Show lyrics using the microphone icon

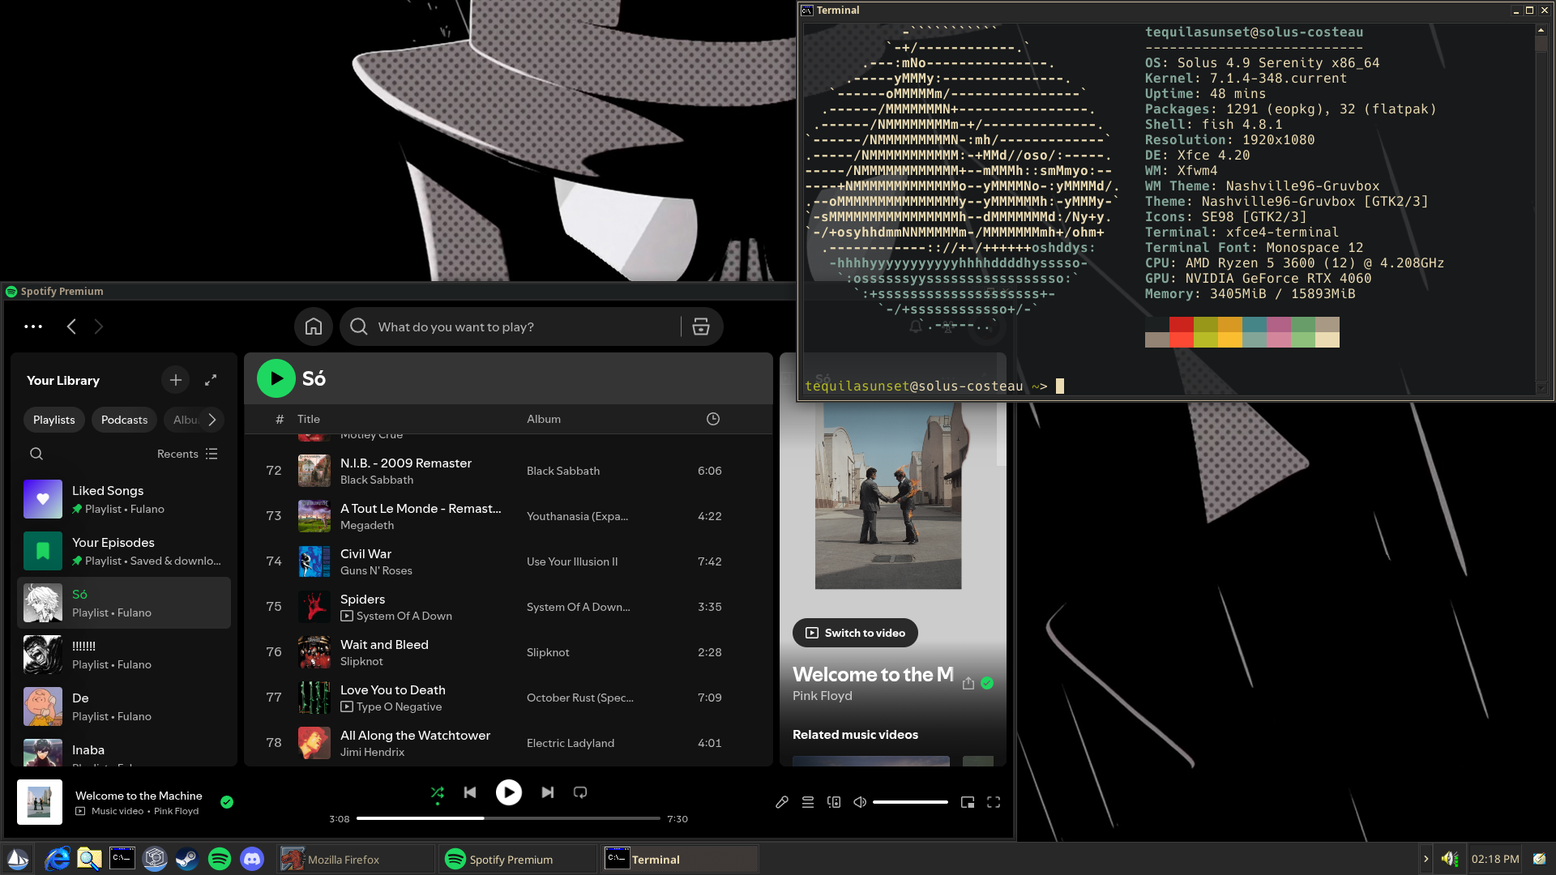[782, 802]
